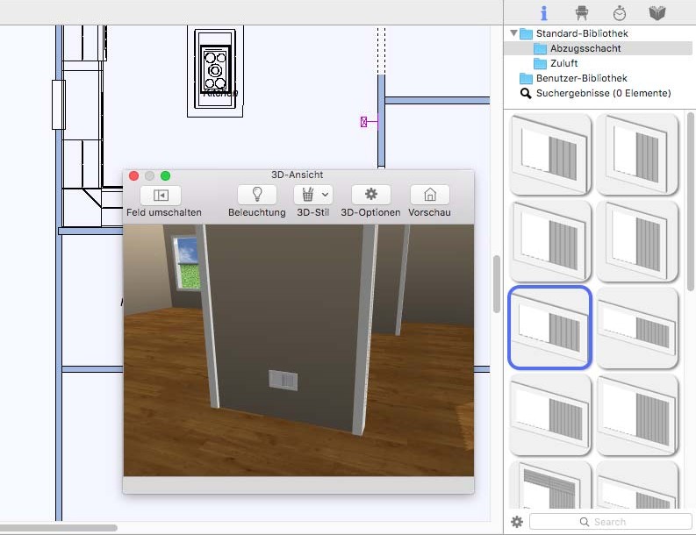Viewport: 696px width, 535px height.
Task: Focus the library Search field
Action: (x=610, y=522)
